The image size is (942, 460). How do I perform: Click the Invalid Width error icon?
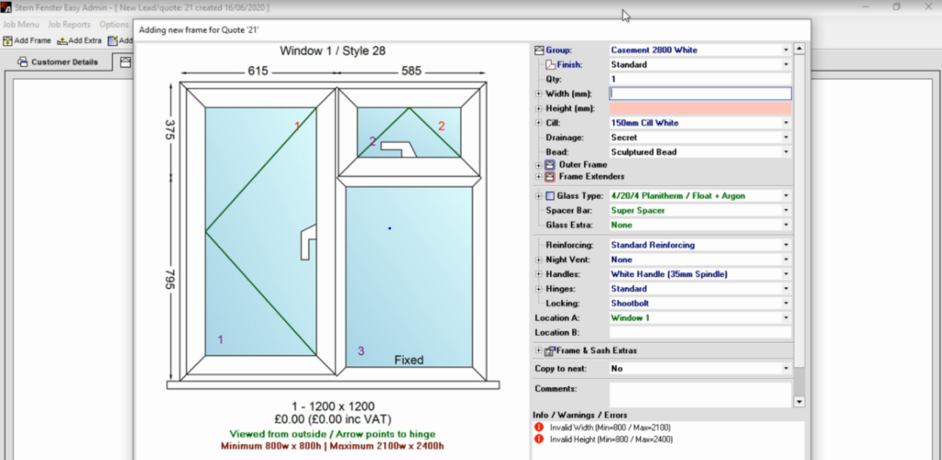coord(539,427)
